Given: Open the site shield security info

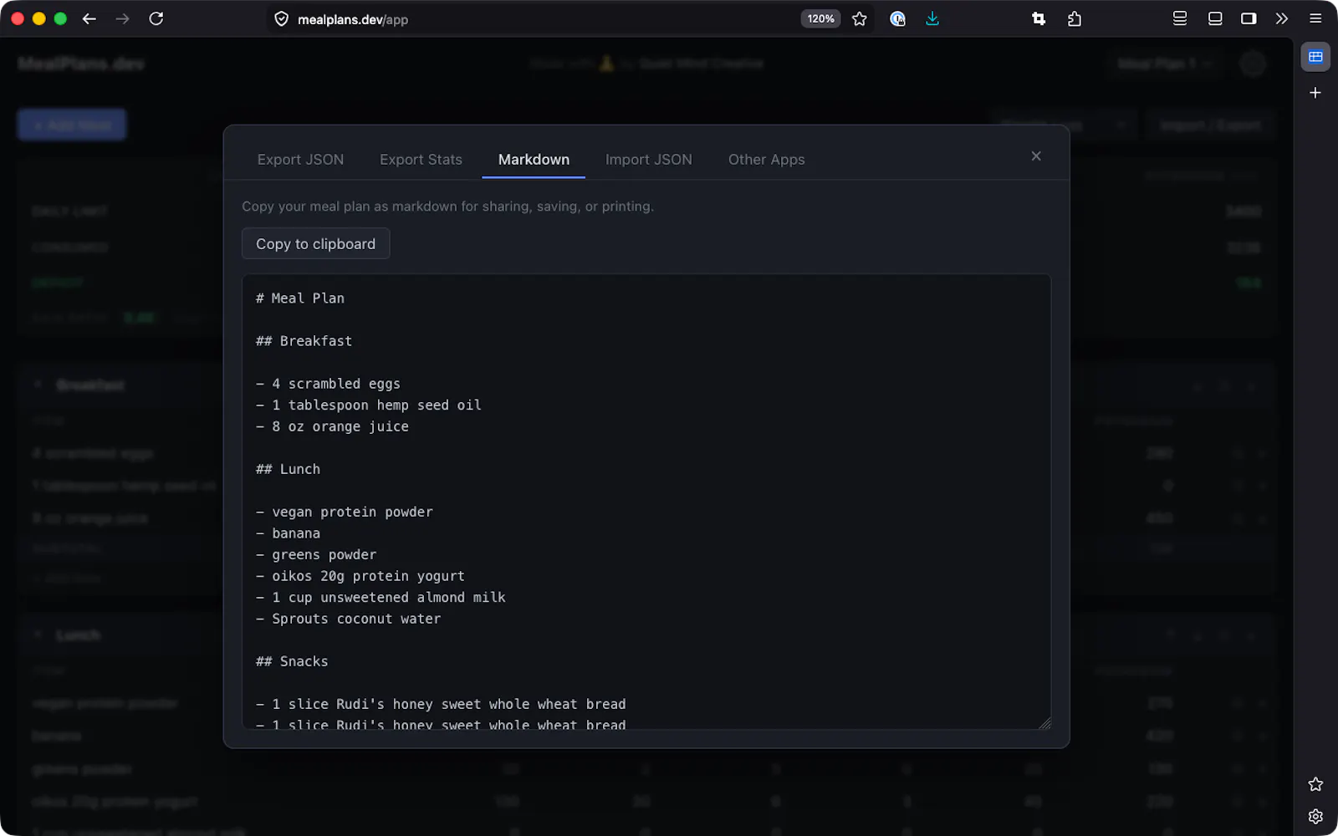Looking at the screenshot, I should pos(282,19).
